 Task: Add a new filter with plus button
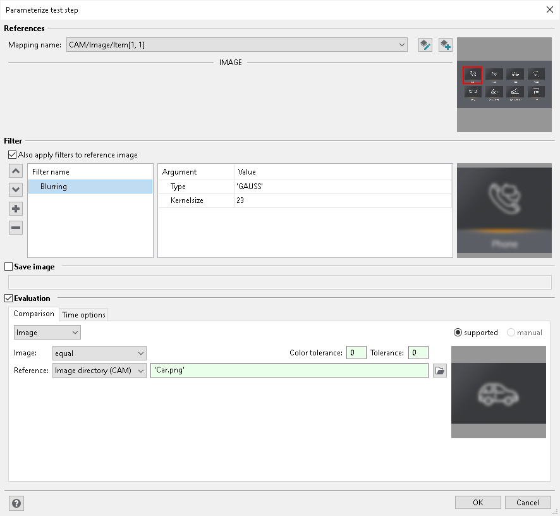click(x=16, y=209)
